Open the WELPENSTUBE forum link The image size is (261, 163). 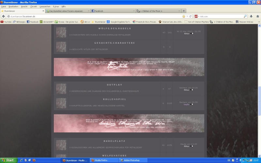115,156
